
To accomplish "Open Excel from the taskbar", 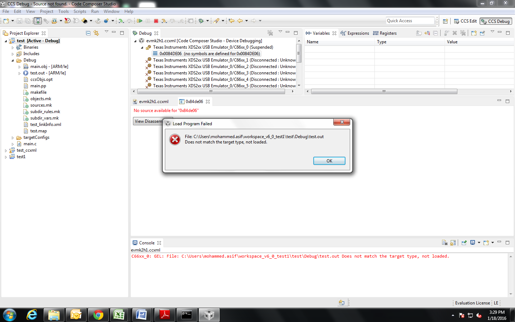I will click(120, 315).
